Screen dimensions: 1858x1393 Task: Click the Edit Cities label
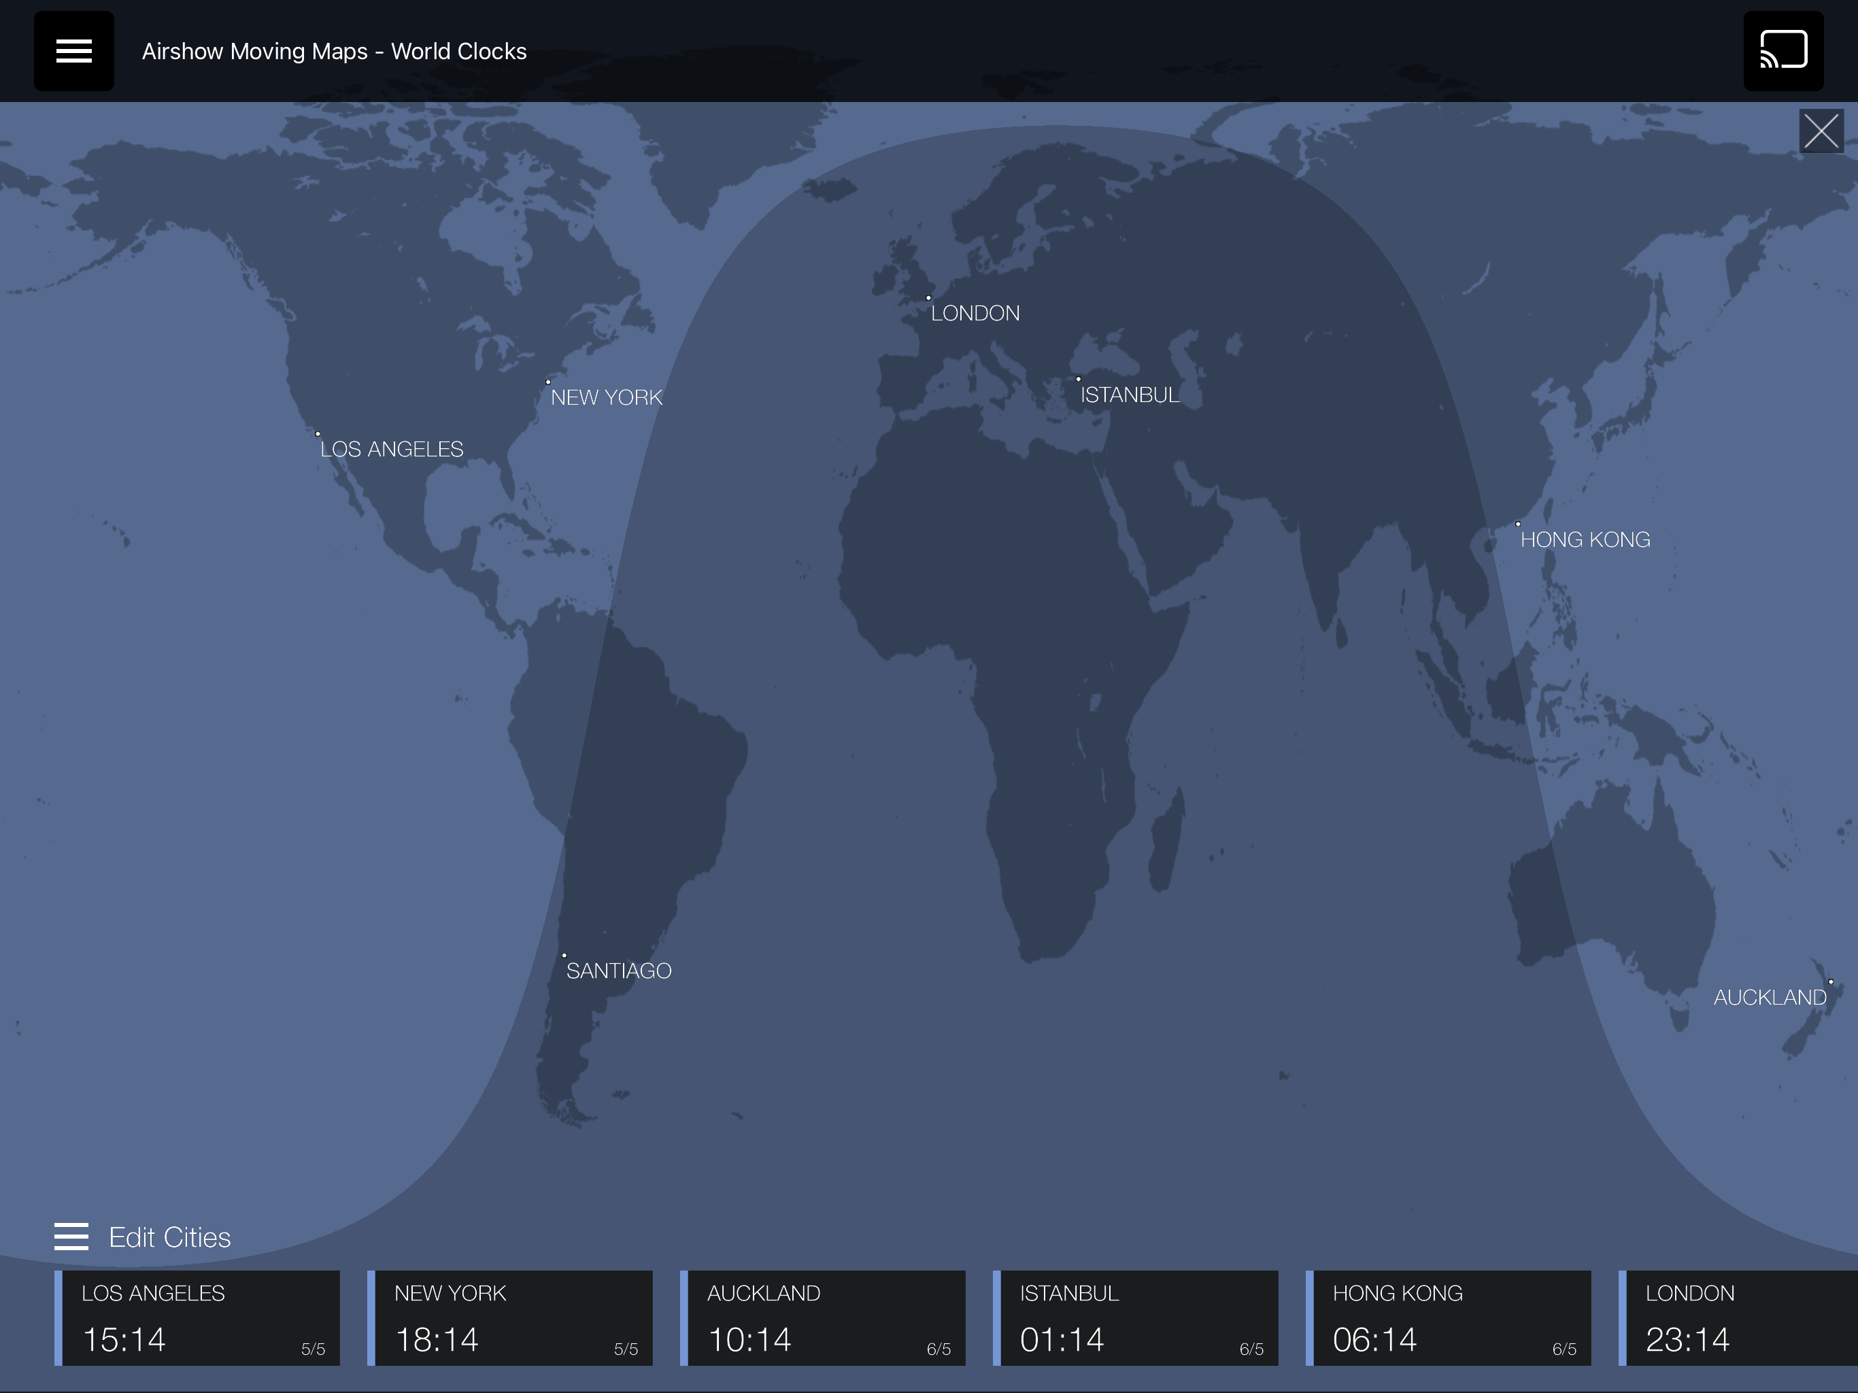(169, 1237)
